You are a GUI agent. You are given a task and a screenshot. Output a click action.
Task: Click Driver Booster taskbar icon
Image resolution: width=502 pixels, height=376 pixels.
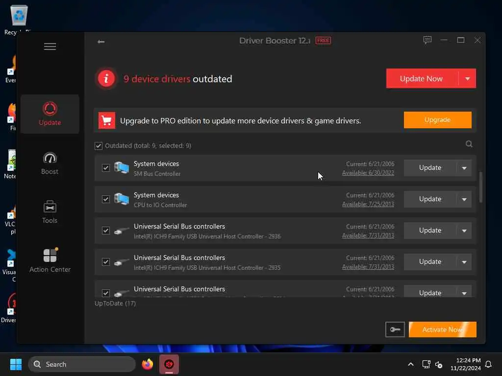pos(169,364)
